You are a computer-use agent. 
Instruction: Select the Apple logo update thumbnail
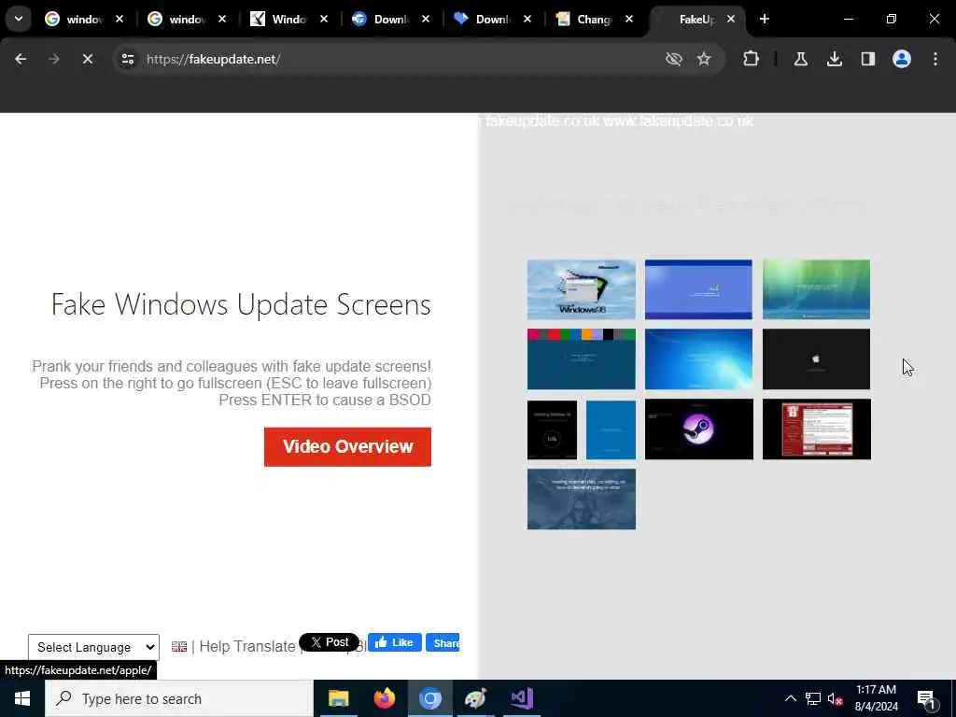click(x=816, y=359)
